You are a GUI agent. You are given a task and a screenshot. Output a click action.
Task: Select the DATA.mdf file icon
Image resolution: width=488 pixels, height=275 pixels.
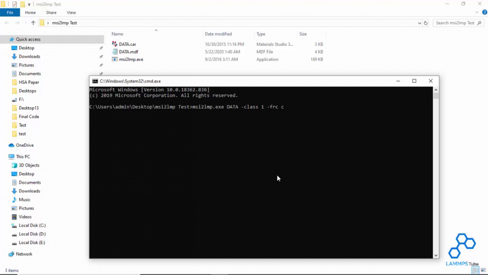tap(115, 52)
